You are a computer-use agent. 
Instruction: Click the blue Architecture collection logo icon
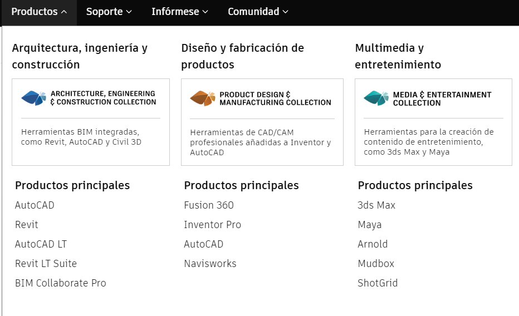click(33, 98)
